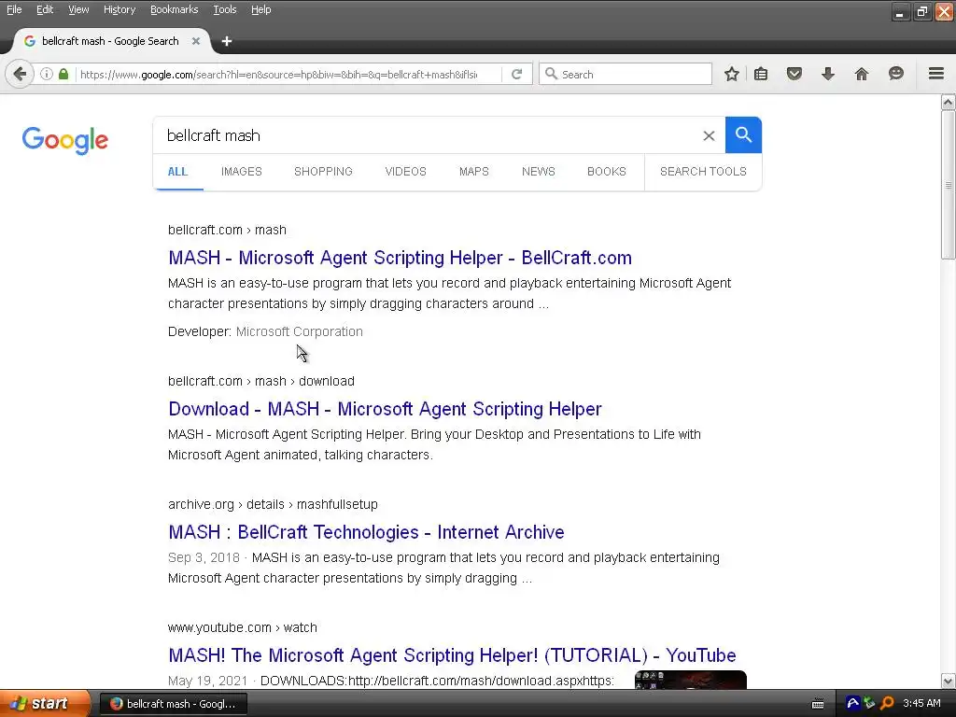
Task: Click the YouTube result video thumbnail
Action: (690, 680)
